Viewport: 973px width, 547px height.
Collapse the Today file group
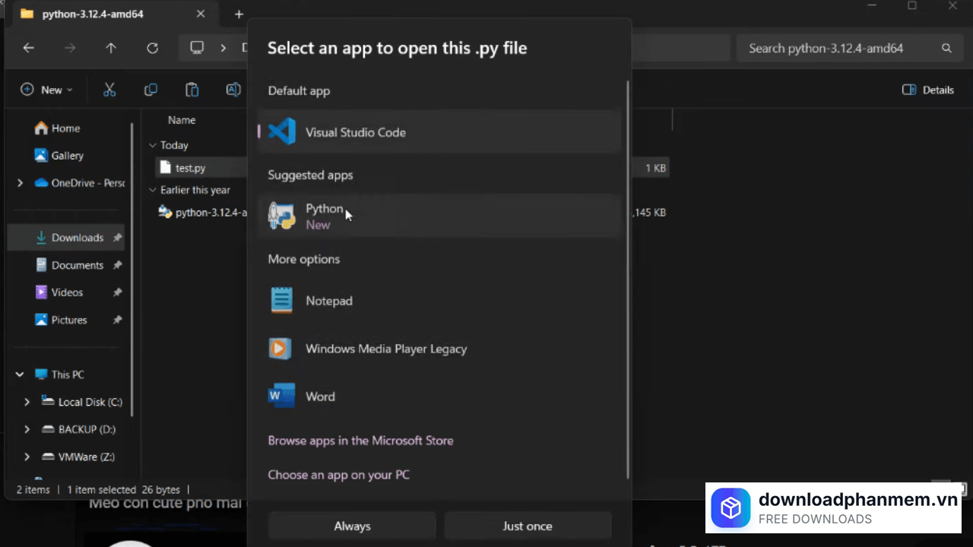point(153,145)
